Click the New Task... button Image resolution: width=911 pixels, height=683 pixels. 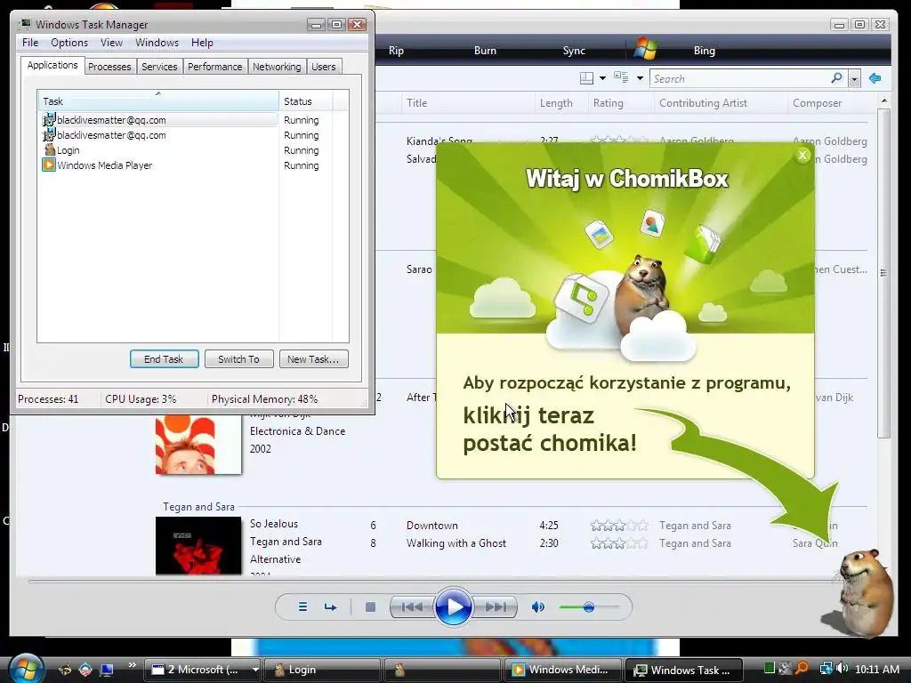[x=313, y=359]
